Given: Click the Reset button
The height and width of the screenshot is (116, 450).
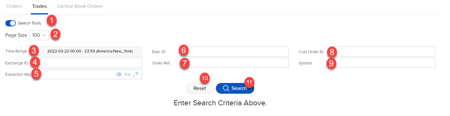Looking at the screenshot, I should [x=200, y=88].
